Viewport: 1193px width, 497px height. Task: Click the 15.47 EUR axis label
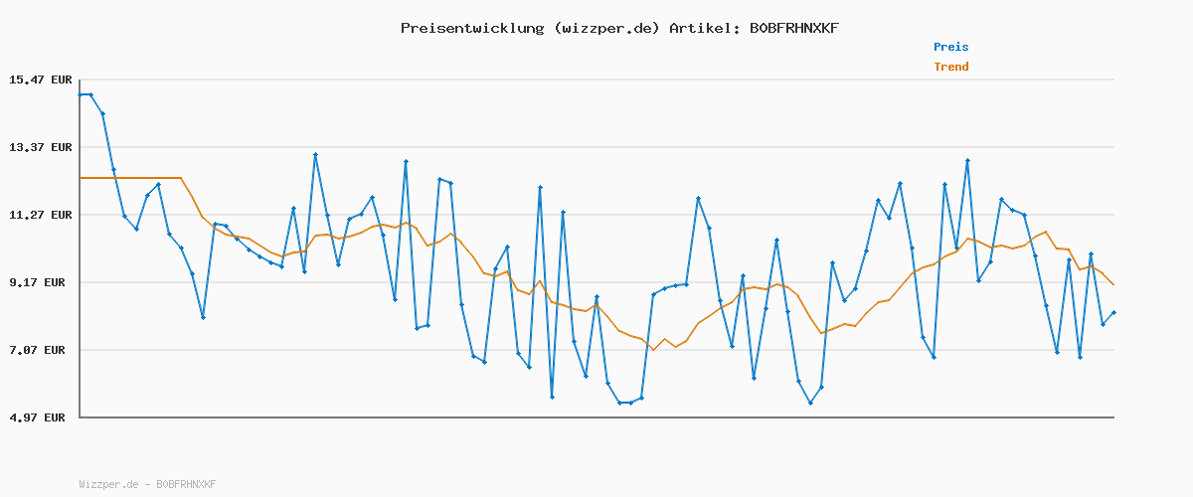pos(40,80)
